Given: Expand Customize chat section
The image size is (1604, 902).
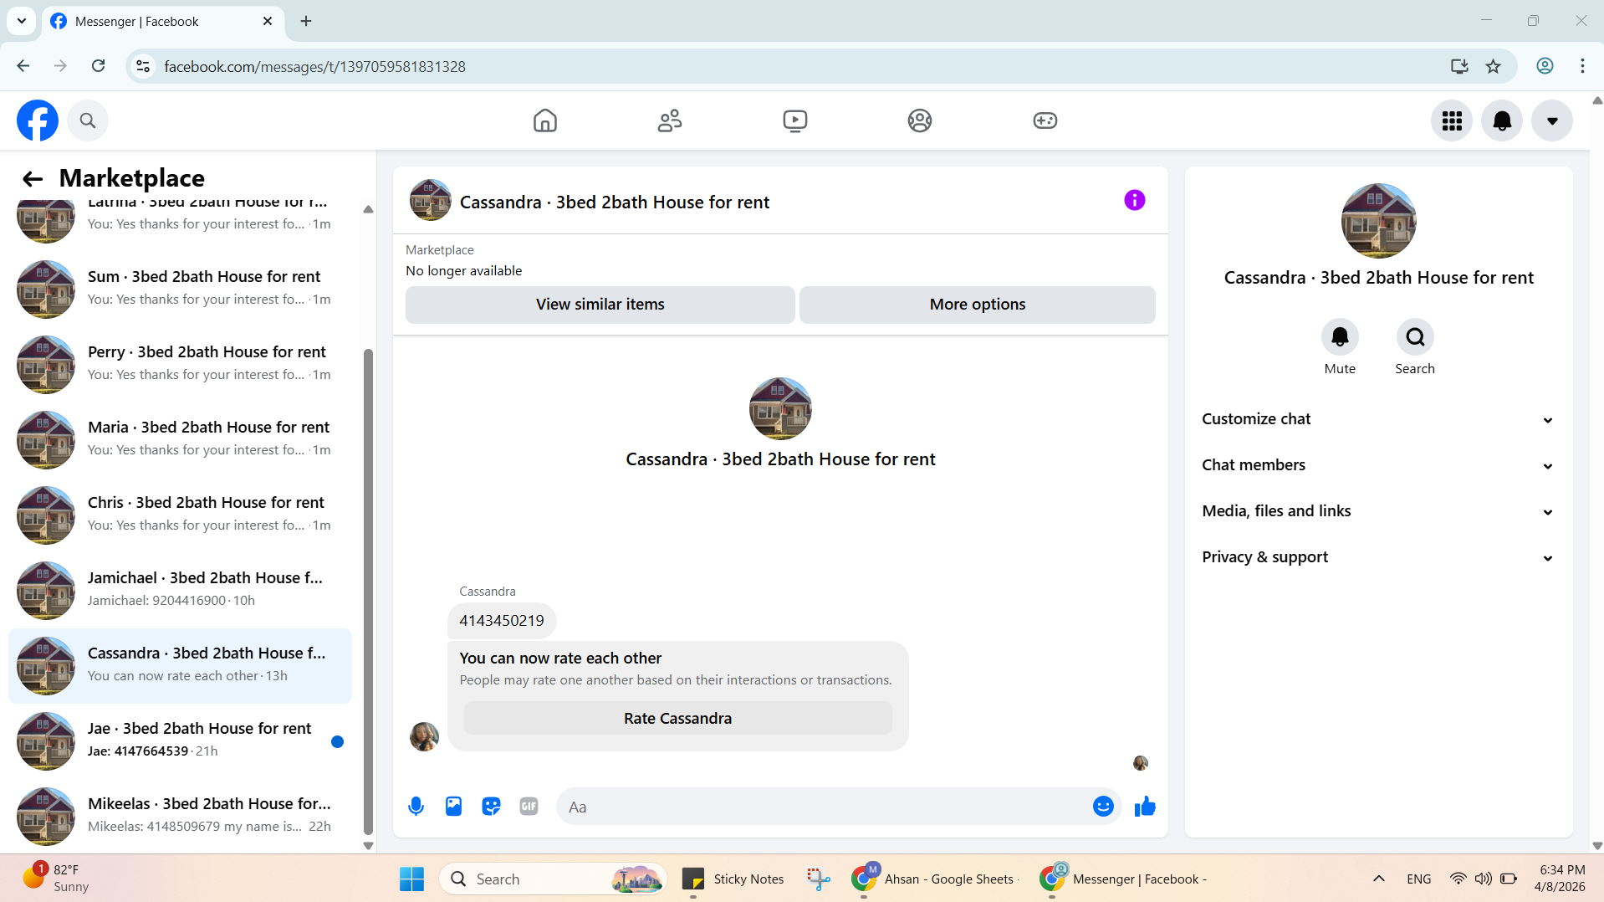Looking at the screenshot, I should (x=1378, y=419).
